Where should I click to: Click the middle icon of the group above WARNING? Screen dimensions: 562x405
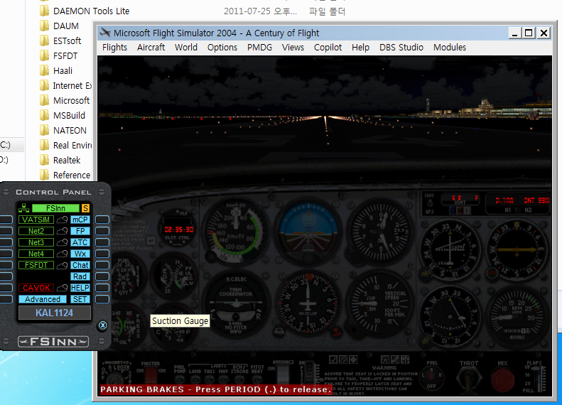tap(395, 360)
